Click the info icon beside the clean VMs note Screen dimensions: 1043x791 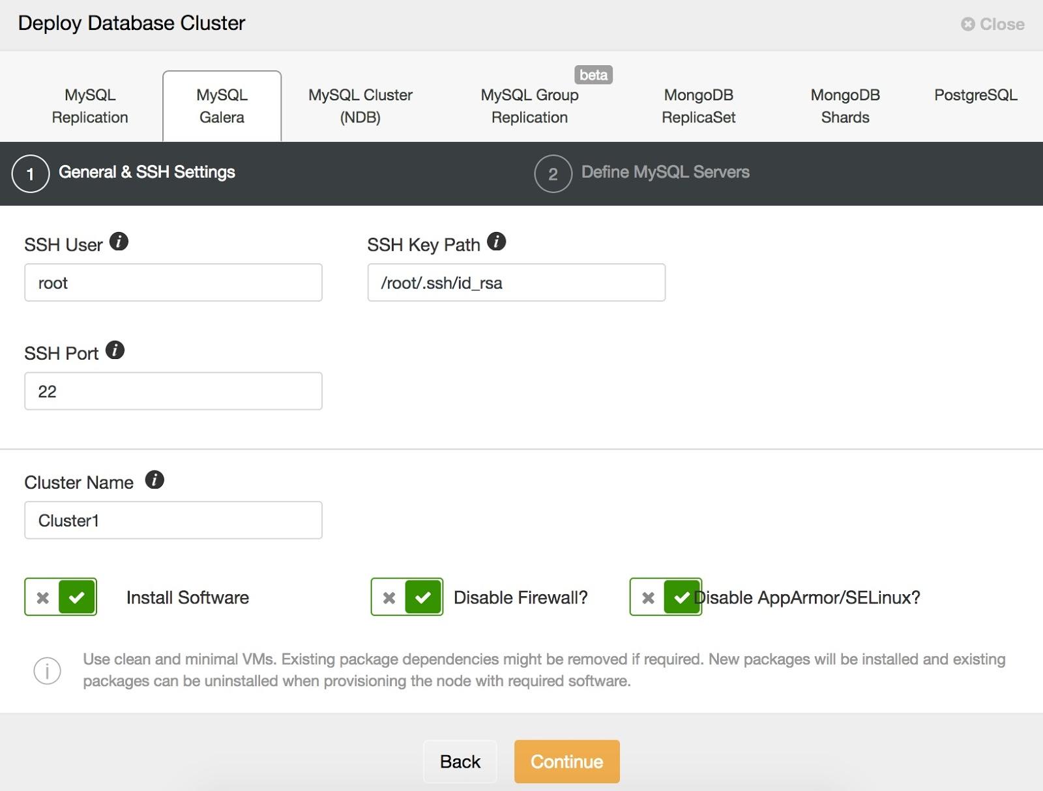click(x=48, y=670)
